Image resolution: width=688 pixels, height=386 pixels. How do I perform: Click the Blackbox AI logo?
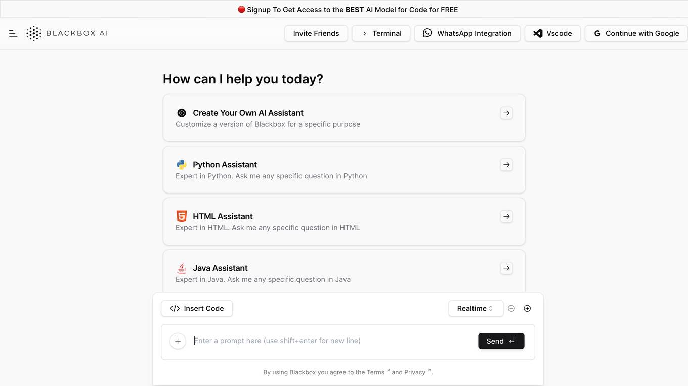(x=67, y=33)
